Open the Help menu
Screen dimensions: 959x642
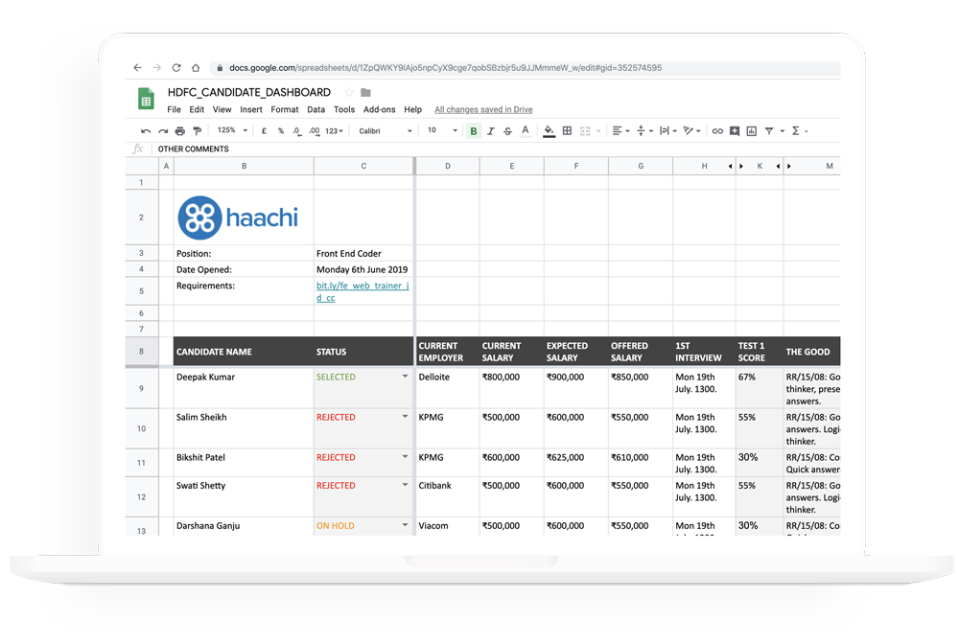pyautogui.click(x=412, y=109)
